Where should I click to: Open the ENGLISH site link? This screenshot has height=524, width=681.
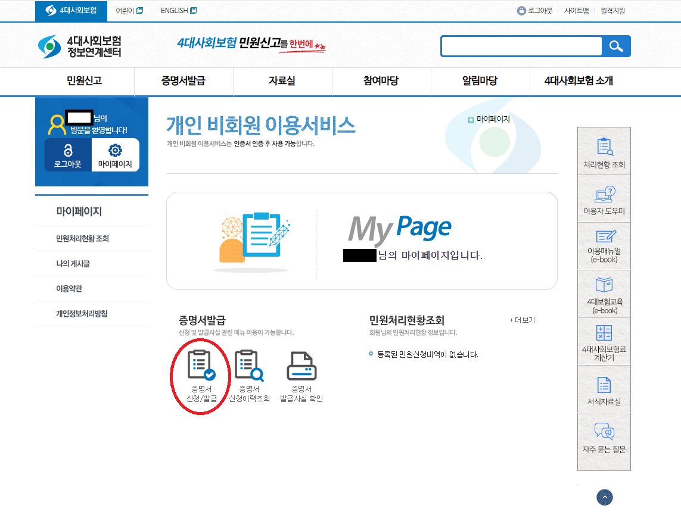(x=179, y=10)
